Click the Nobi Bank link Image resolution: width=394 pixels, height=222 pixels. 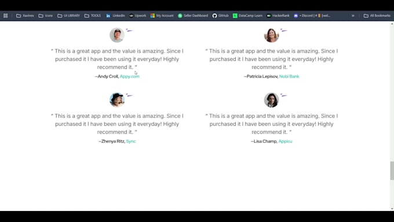click(x=289, y=77)
